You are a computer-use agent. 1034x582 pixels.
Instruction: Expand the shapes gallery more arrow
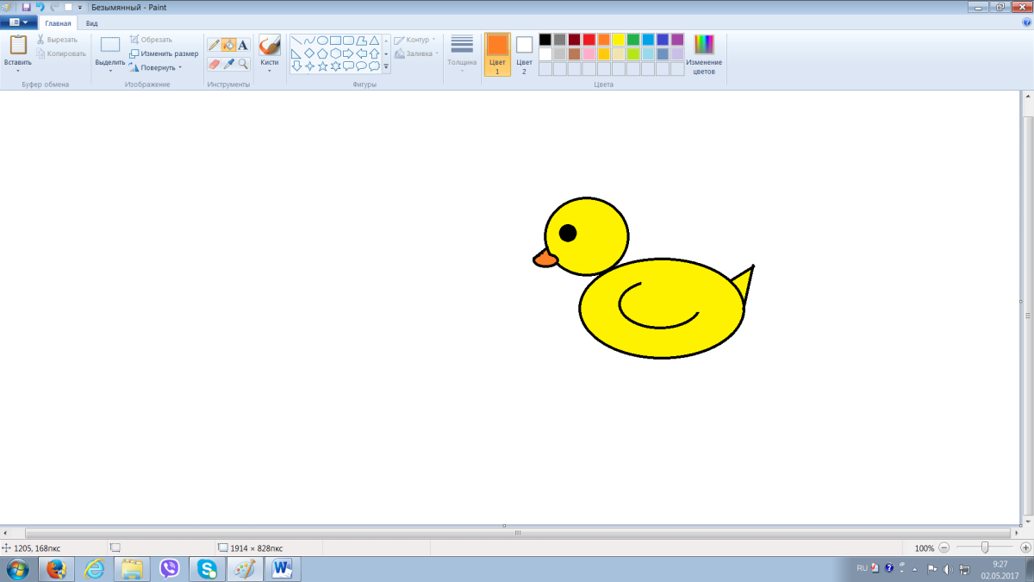pyautogui.click(x=386, y=66)
